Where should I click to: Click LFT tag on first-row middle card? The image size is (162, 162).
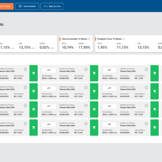pyautogui.click(x=49, y=70)
